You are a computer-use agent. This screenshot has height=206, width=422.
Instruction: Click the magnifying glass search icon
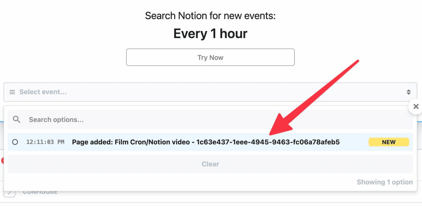pyautogui.click(x=17, y=119)
